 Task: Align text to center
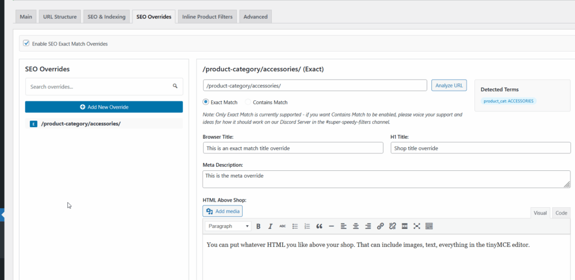pyautogui.click(x=356, y=226)
